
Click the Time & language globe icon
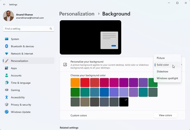(x=7, y=83)
